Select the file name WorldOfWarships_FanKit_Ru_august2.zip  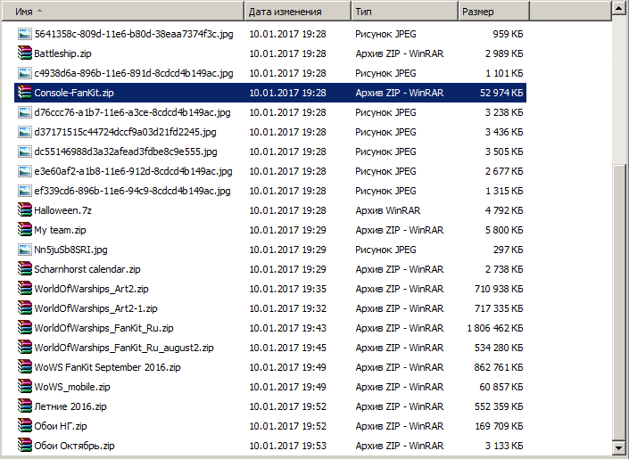coord(123,348)
